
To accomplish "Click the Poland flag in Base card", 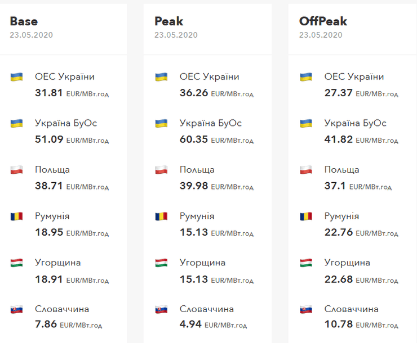I will click(x=16, y=170).
